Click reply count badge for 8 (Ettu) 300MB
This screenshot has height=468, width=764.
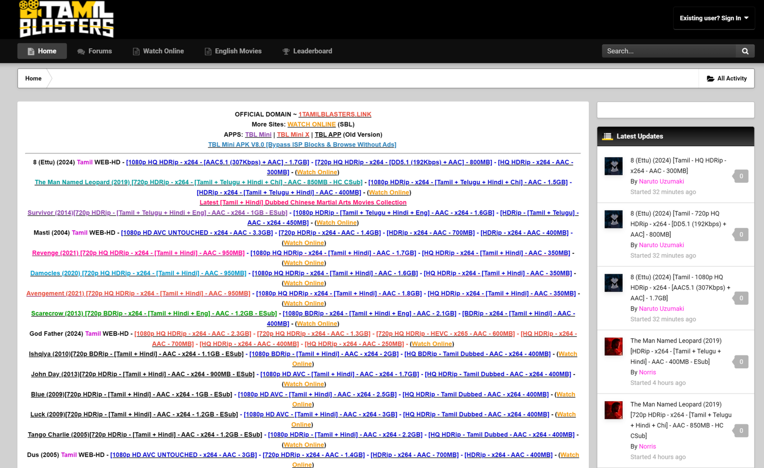pyautogui.click(x=741, y=176)
